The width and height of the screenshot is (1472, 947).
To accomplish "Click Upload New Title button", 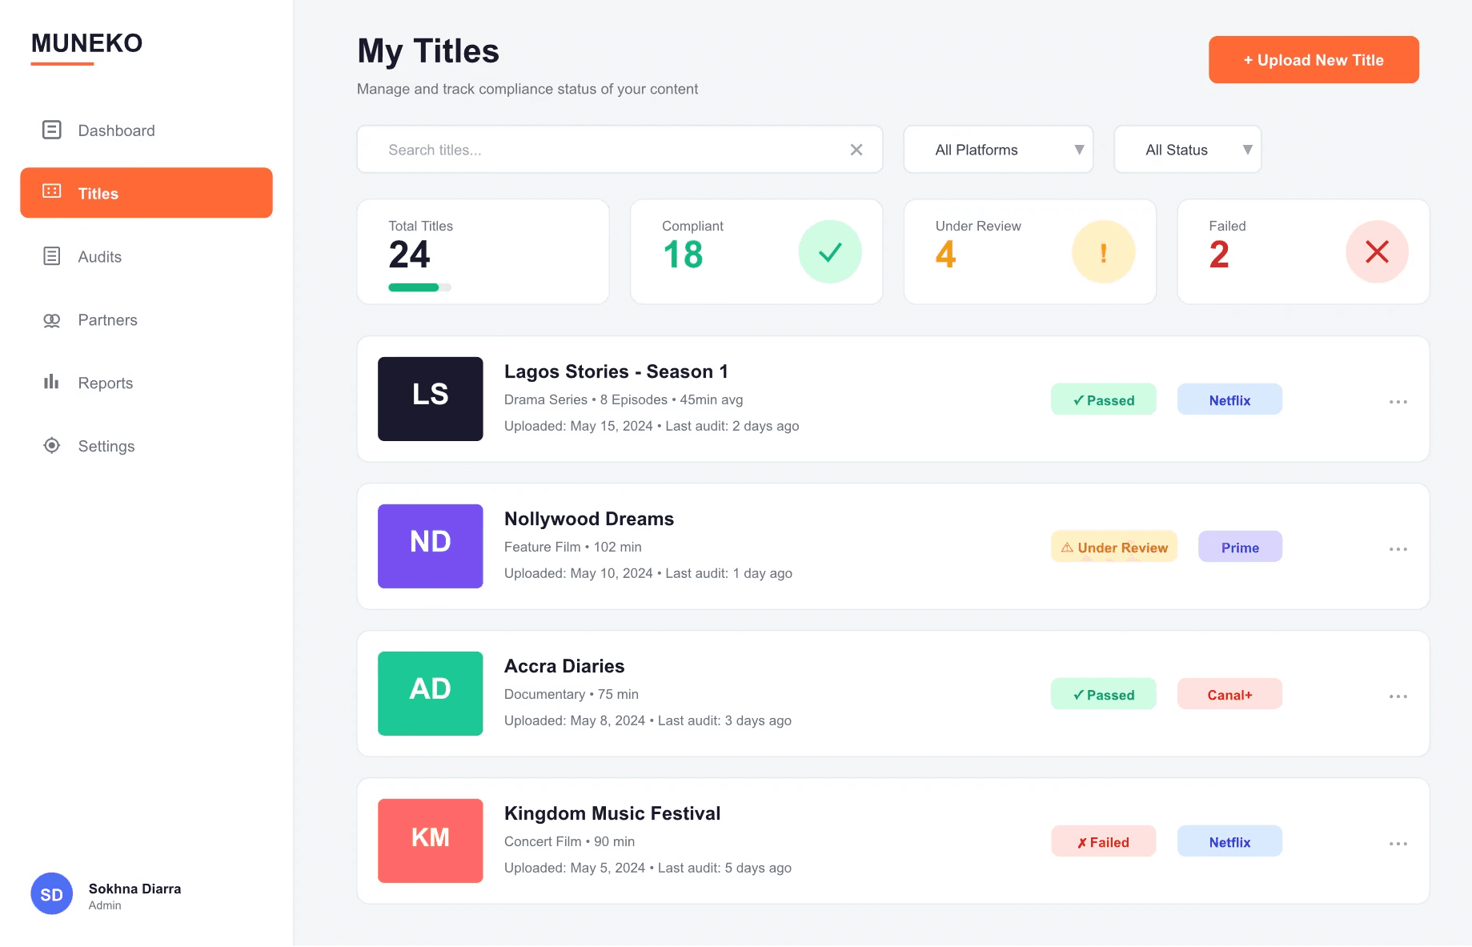I will (x=1314, y=60).
